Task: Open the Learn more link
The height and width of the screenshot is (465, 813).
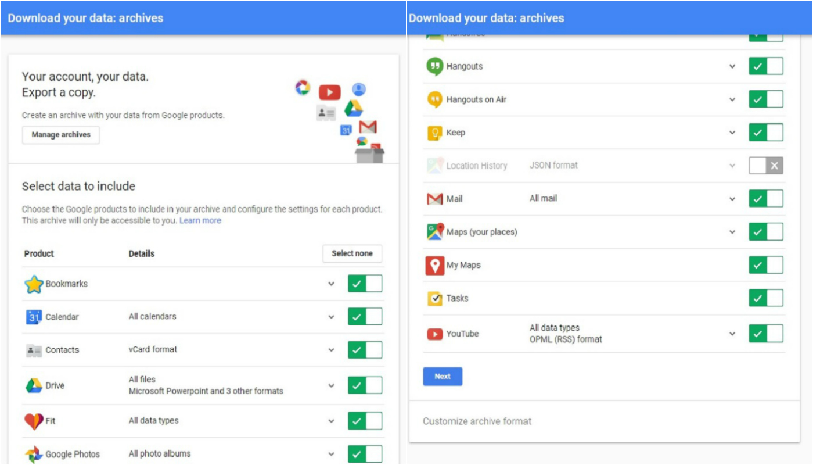Action: (x=200, y=221)
